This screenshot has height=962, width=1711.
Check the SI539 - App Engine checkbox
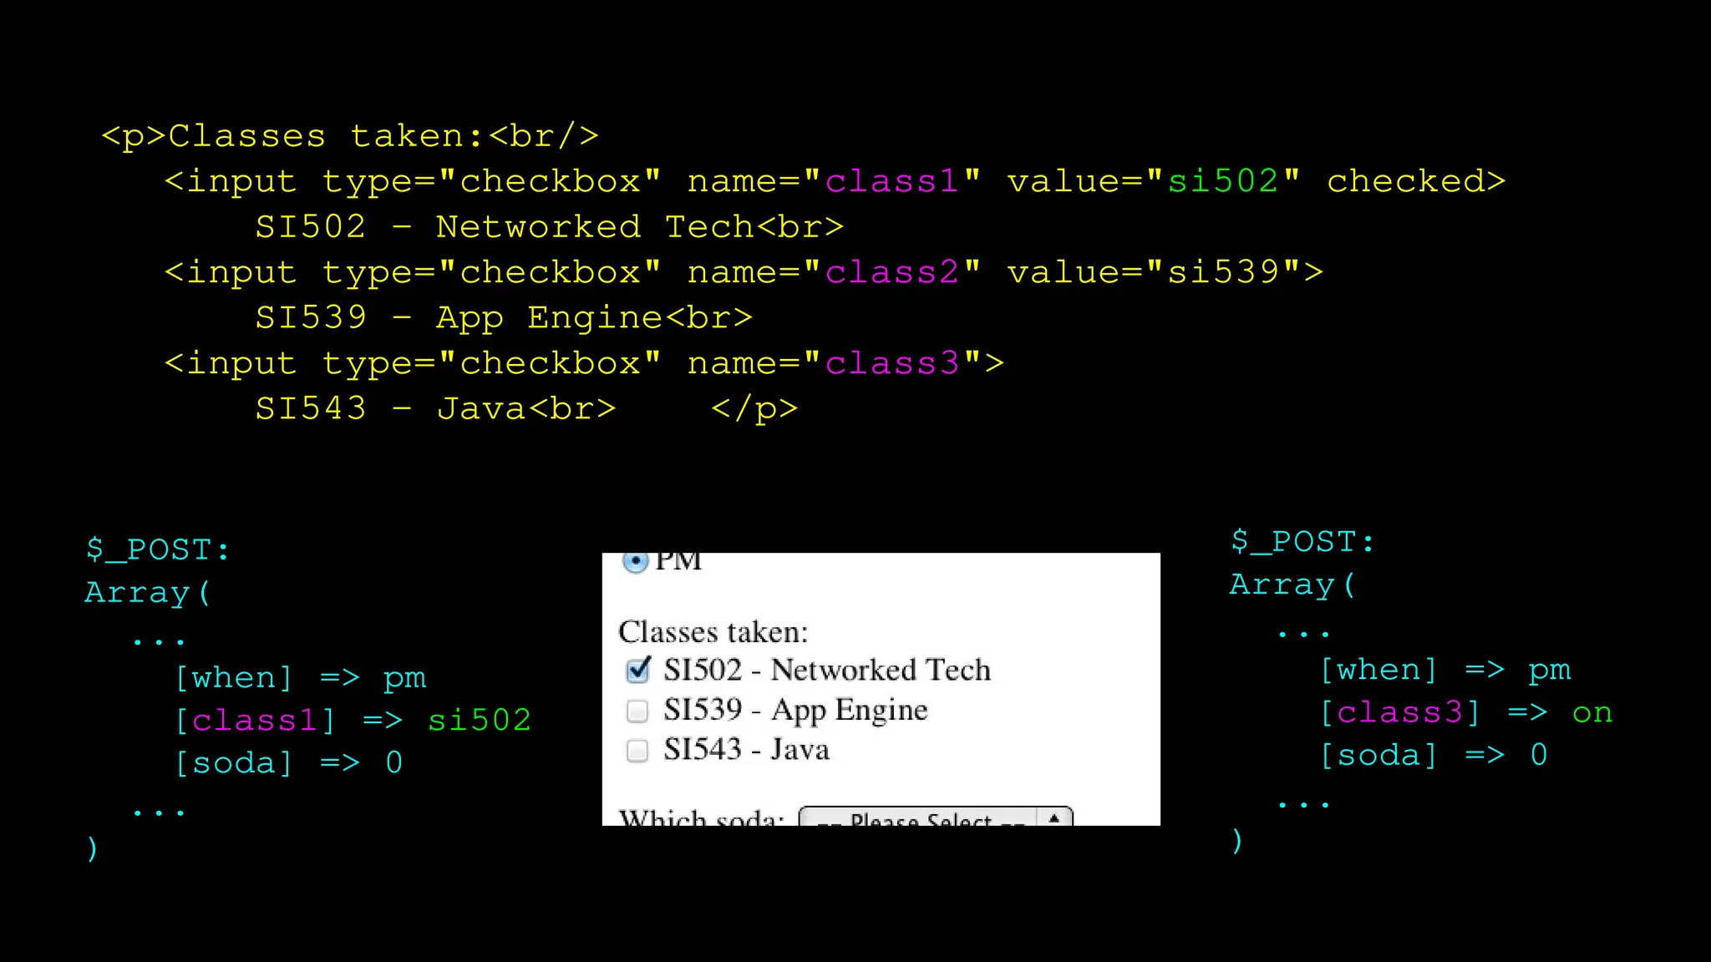tap(637, 711)
